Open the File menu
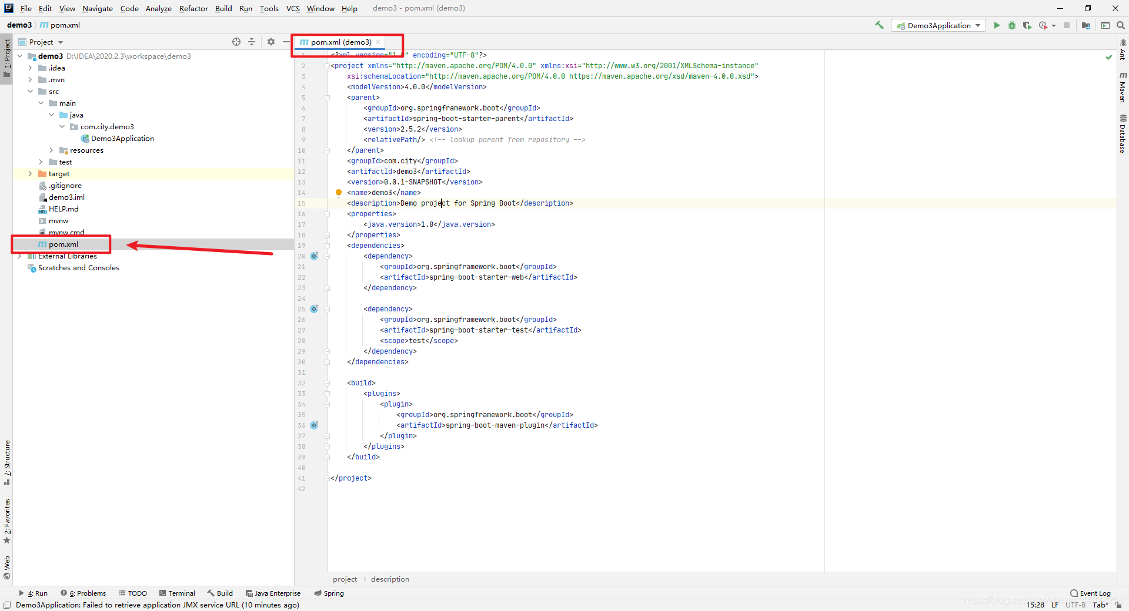Viewport: 1129px width, 611px height. coord(26,8)
